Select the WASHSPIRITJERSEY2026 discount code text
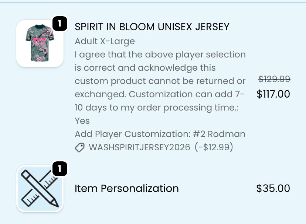 point(139,147)
